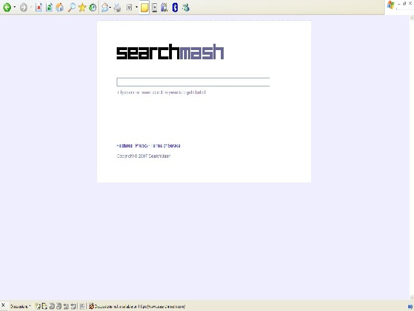Viewport: 414px width, 311px height.
Task: Expand the Mail icon dropdown arrow
Action: [x=110, y=7]
